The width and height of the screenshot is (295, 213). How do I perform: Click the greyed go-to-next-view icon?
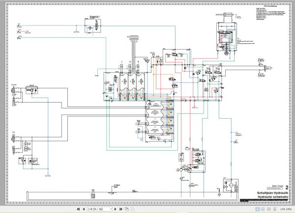[x=132, y=209]
